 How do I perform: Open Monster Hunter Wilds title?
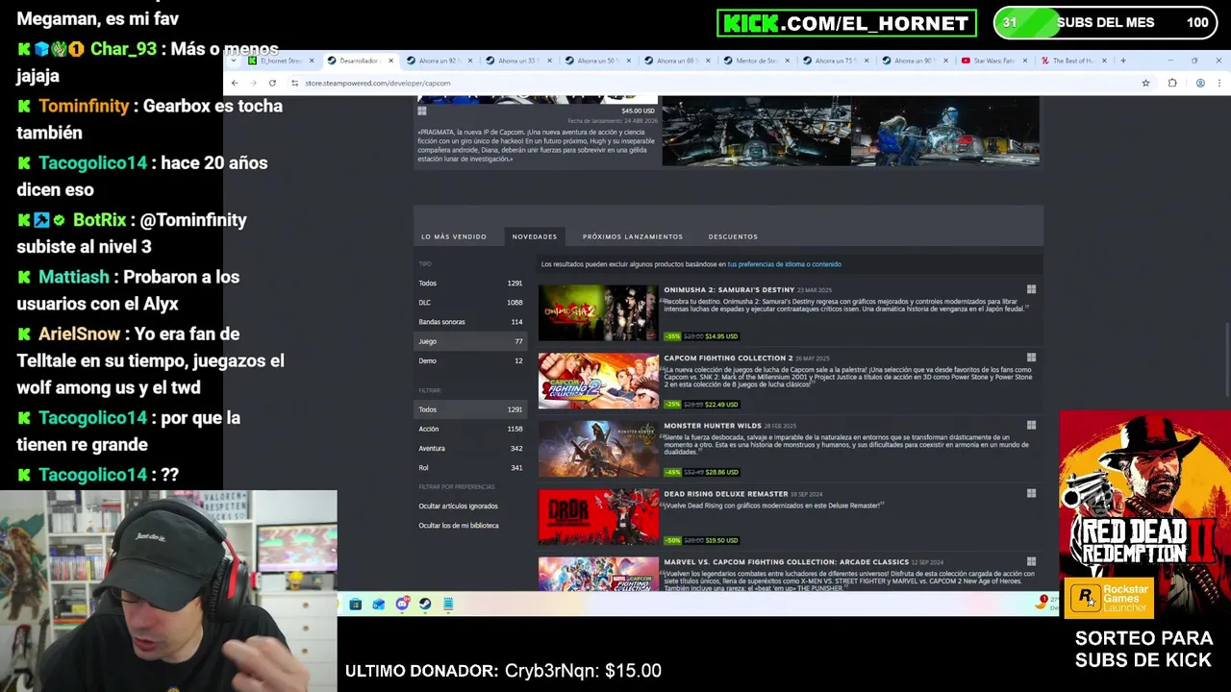[713, 426]
